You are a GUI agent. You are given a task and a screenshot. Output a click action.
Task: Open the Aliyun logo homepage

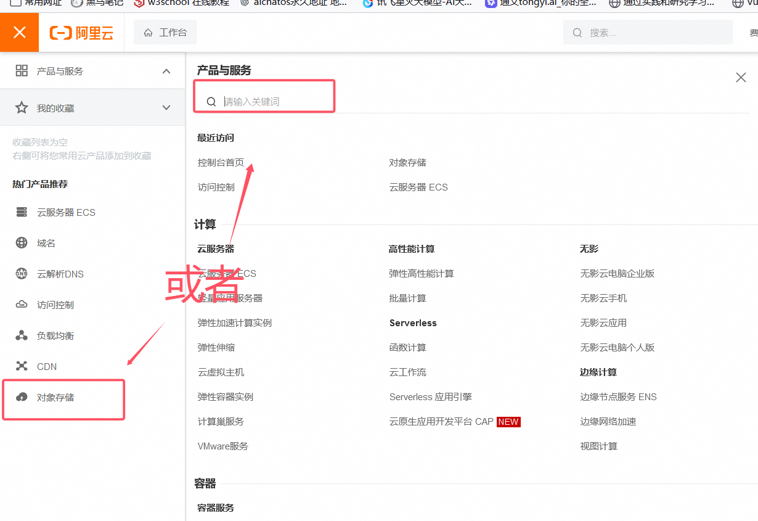click(82, 33)
